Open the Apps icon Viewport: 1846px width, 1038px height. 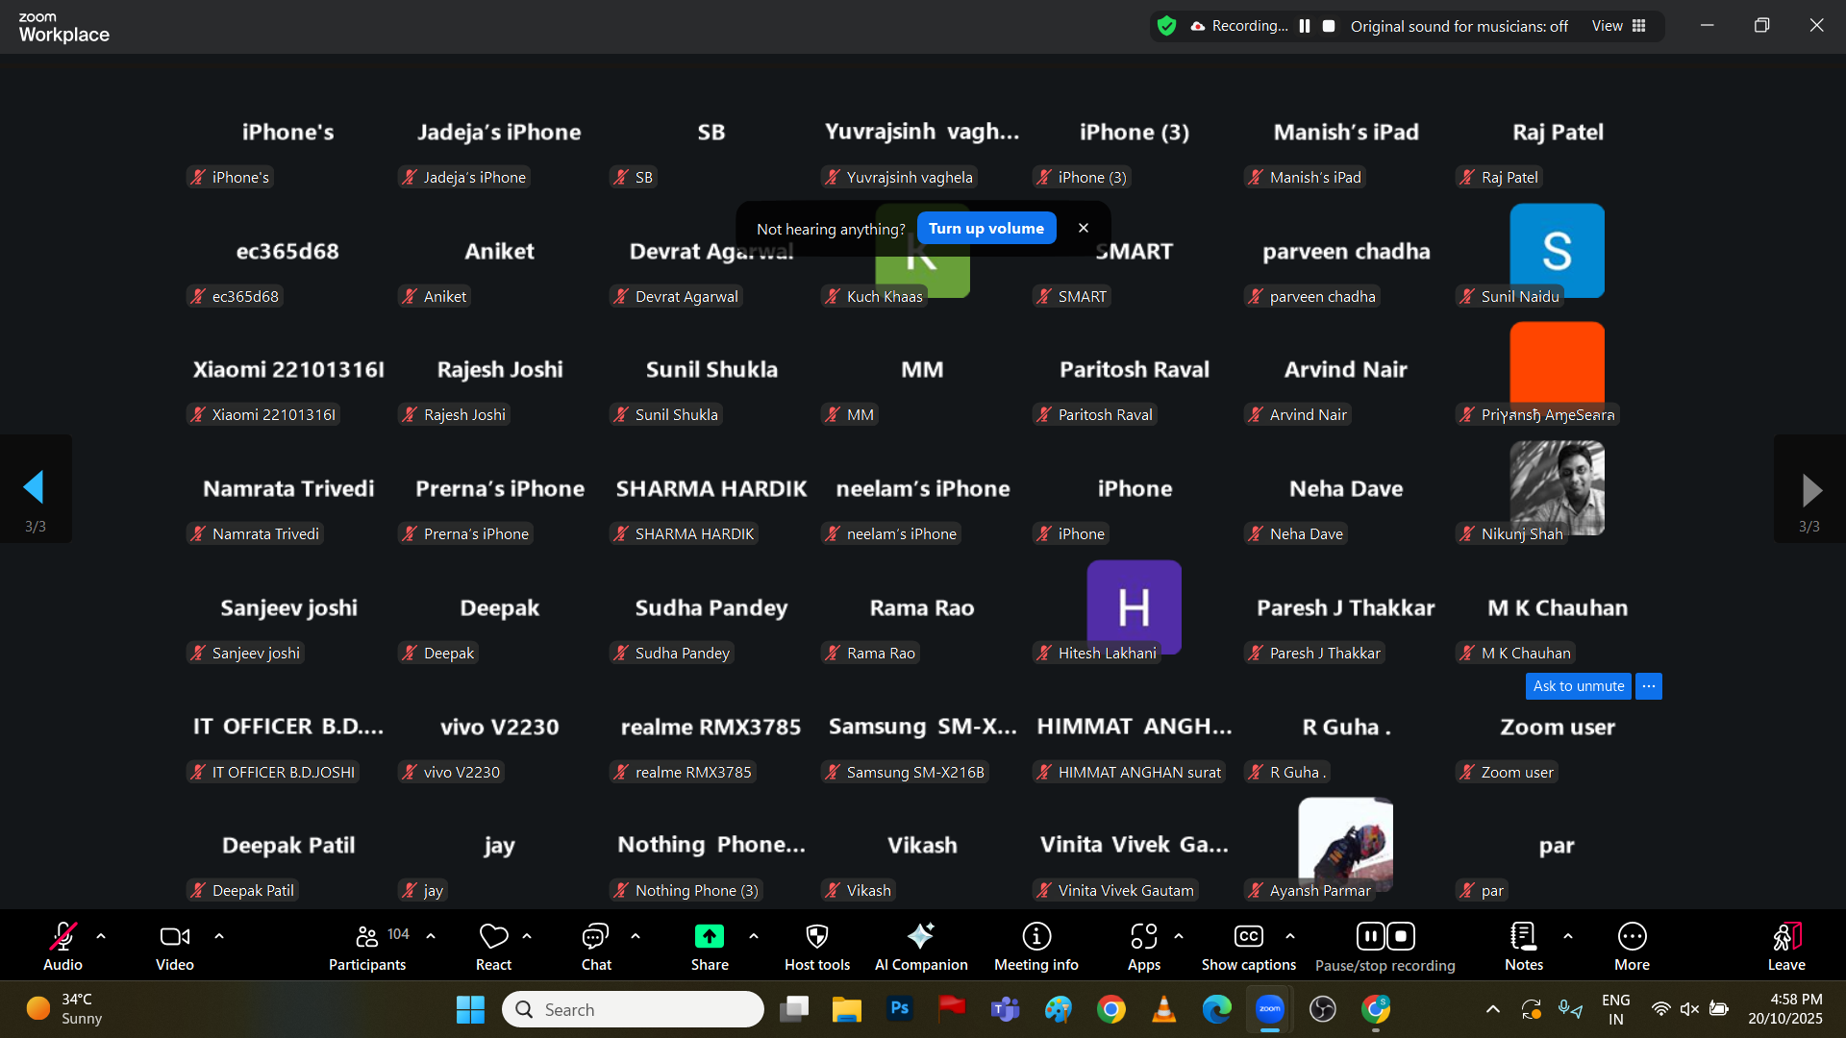coord(1143,937)
